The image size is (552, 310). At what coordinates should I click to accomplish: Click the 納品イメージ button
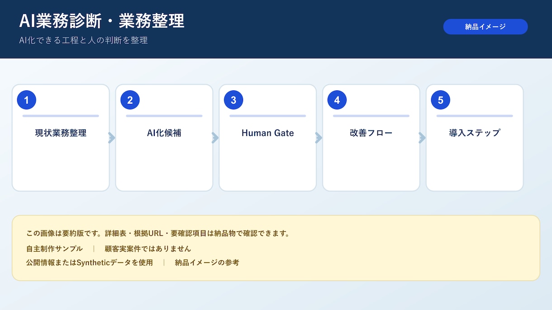coord(485,27)
